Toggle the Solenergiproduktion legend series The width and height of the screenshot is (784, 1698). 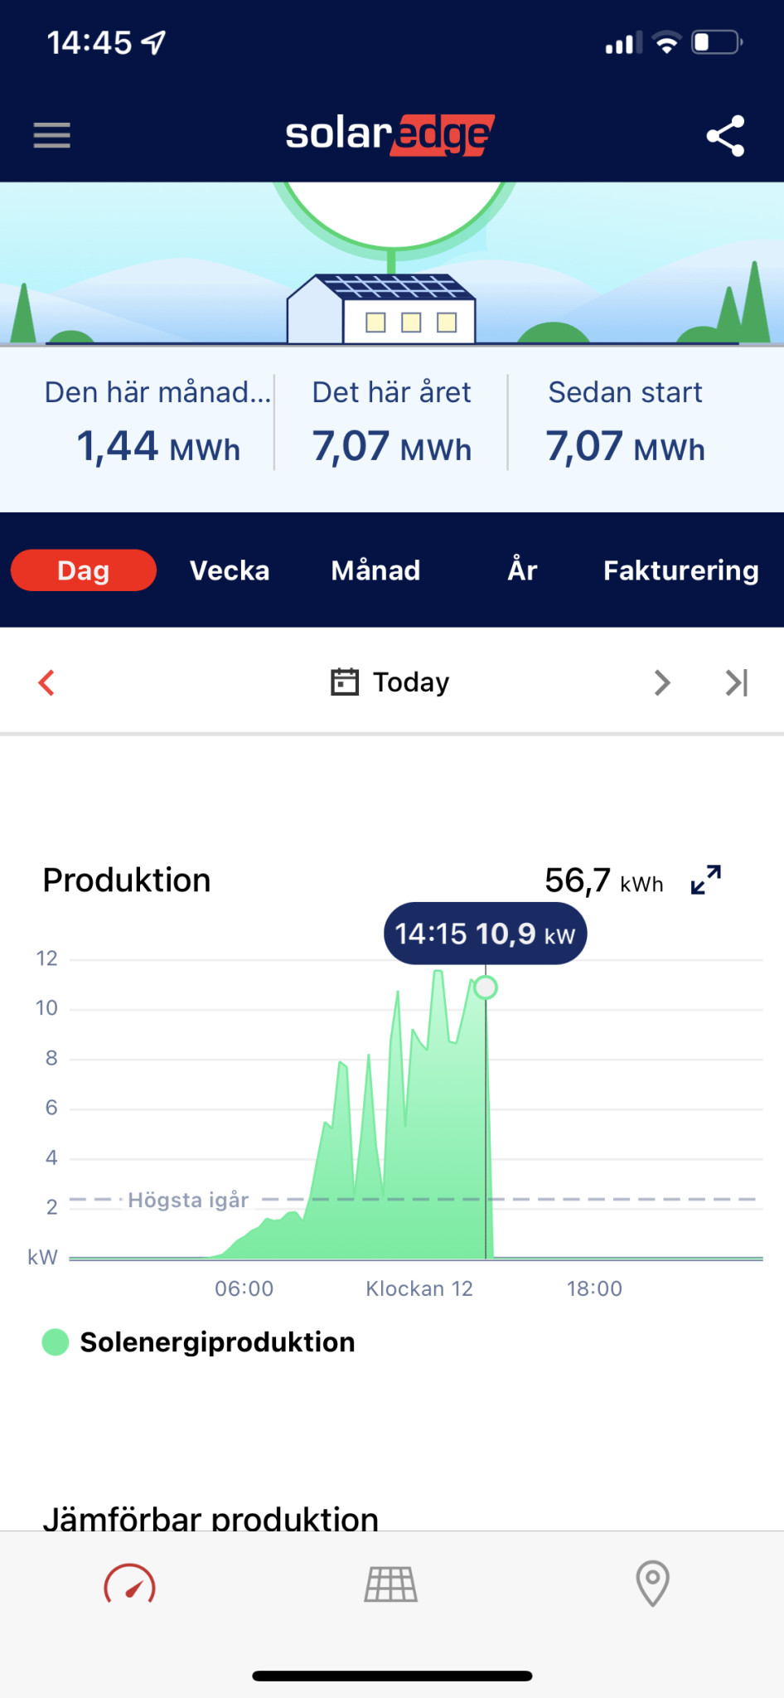click(x=199, y=1342)
